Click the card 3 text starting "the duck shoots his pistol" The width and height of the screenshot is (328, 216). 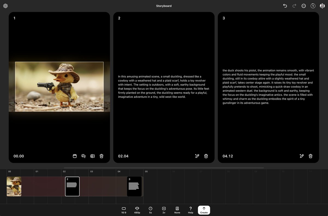pos(268,87)
